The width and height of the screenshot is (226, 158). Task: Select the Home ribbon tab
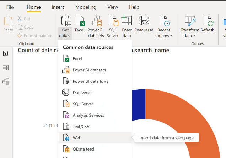[34, 7]
